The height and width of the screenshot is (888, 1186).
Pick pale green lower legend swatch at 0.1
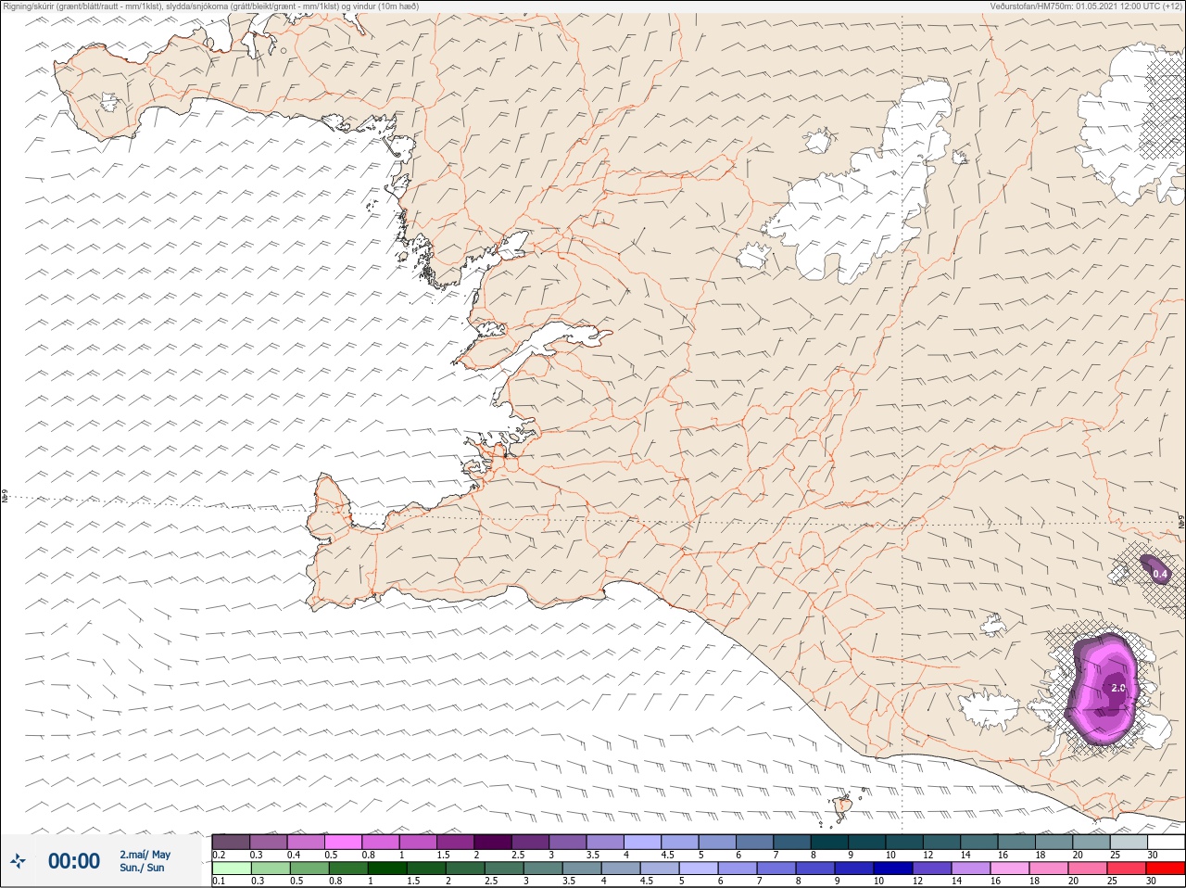[x=231, y=869]
